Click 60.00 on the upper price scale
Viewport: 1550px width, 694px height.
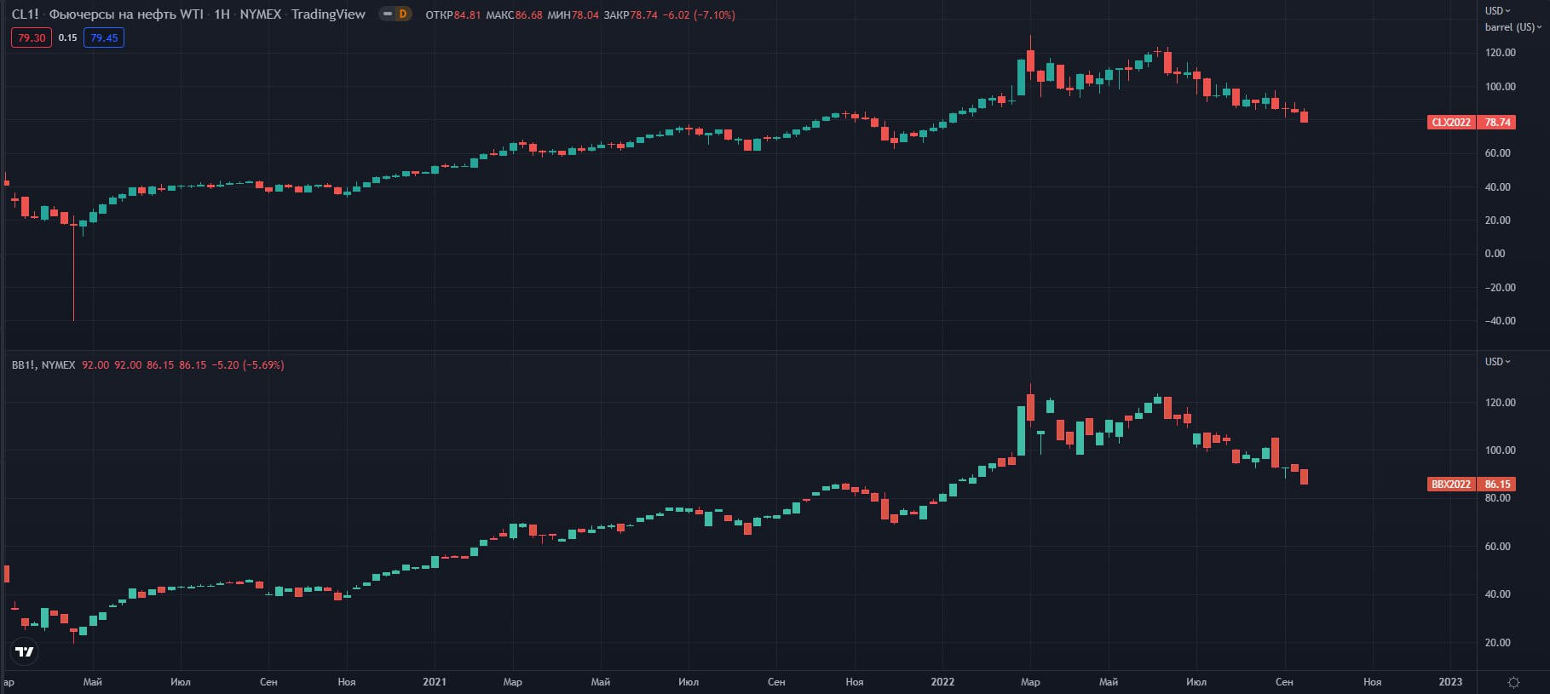pos(1497,153)
